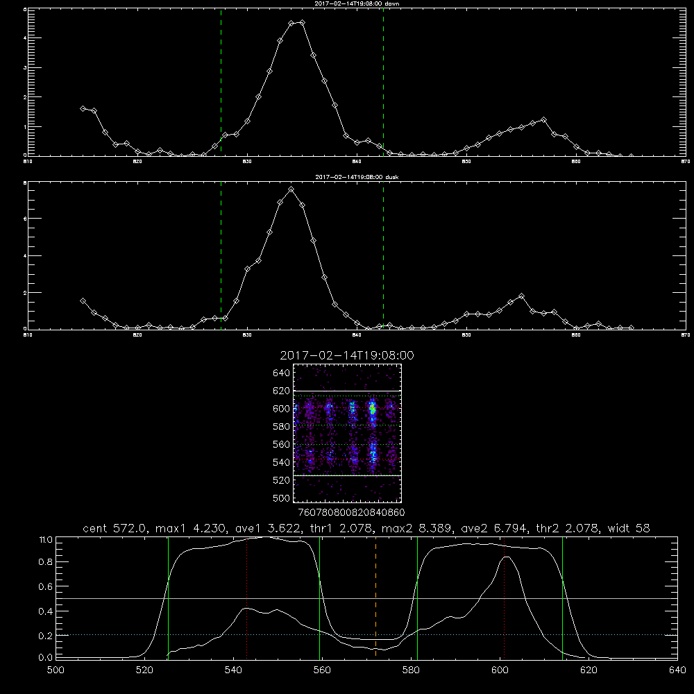Click the 'ave2 6.794' value in the stats line

pyautogui.click(x=494, y=528)
